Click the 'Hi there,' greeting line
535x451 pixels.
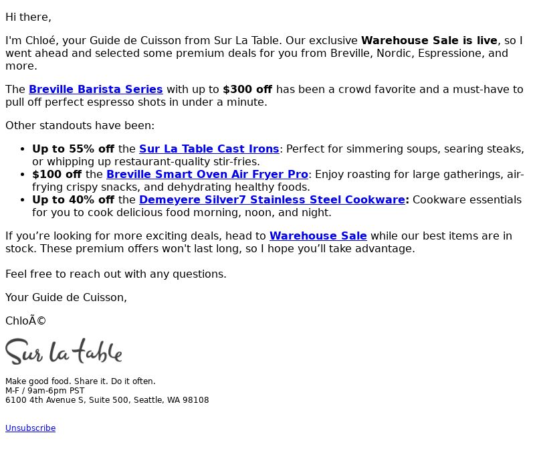pos(28,17)
